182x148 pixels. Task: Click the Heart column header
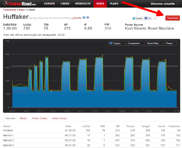[x=161, y=126]
